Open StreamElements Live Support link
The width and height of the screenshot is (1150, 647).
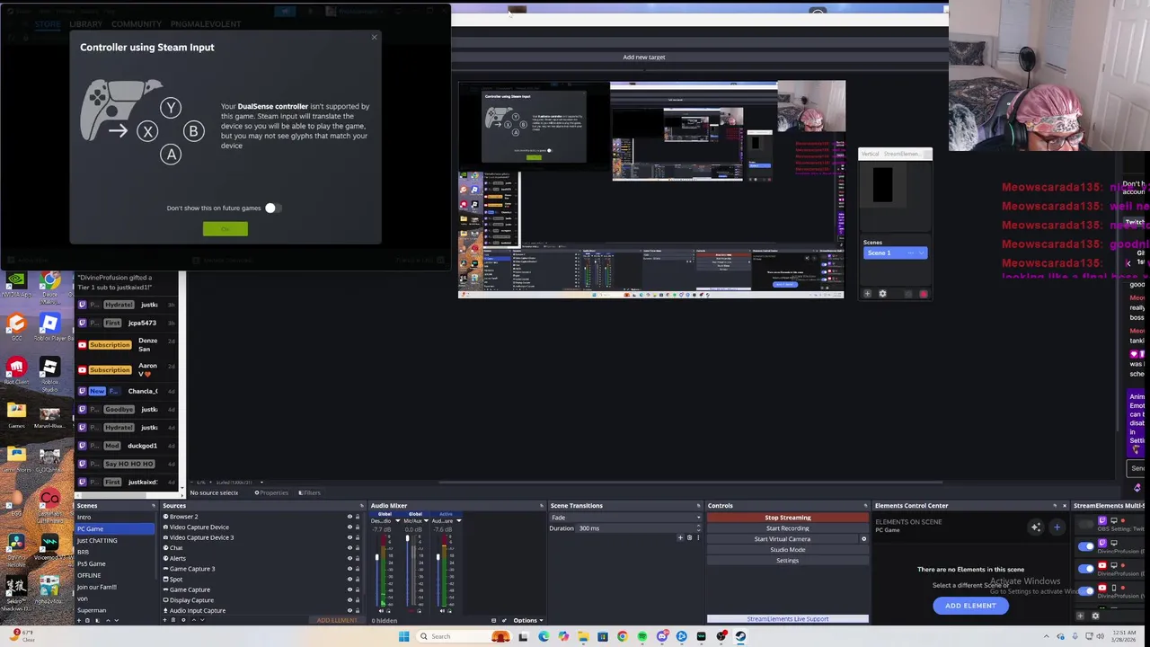pyautogui.click(x=787, y=618)
